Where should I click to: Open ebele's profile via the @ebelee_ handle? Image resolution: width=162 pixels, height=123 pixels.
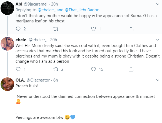point(38,40)
